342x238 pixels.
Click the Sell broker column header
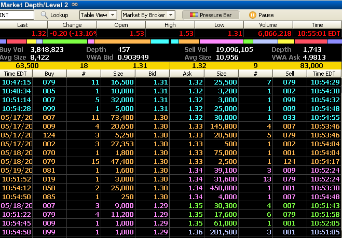coord(289,74)
